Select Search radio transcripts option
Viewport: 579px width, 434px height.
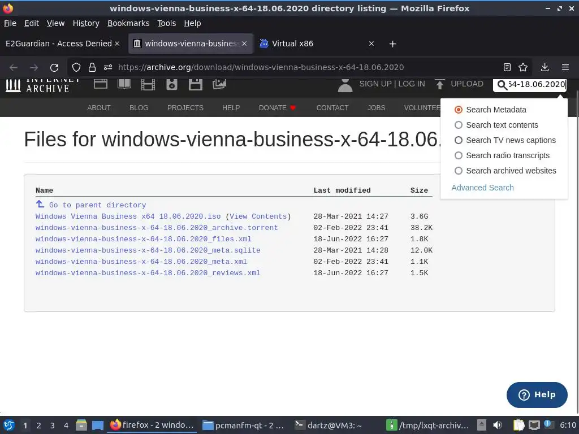(502, 155)
